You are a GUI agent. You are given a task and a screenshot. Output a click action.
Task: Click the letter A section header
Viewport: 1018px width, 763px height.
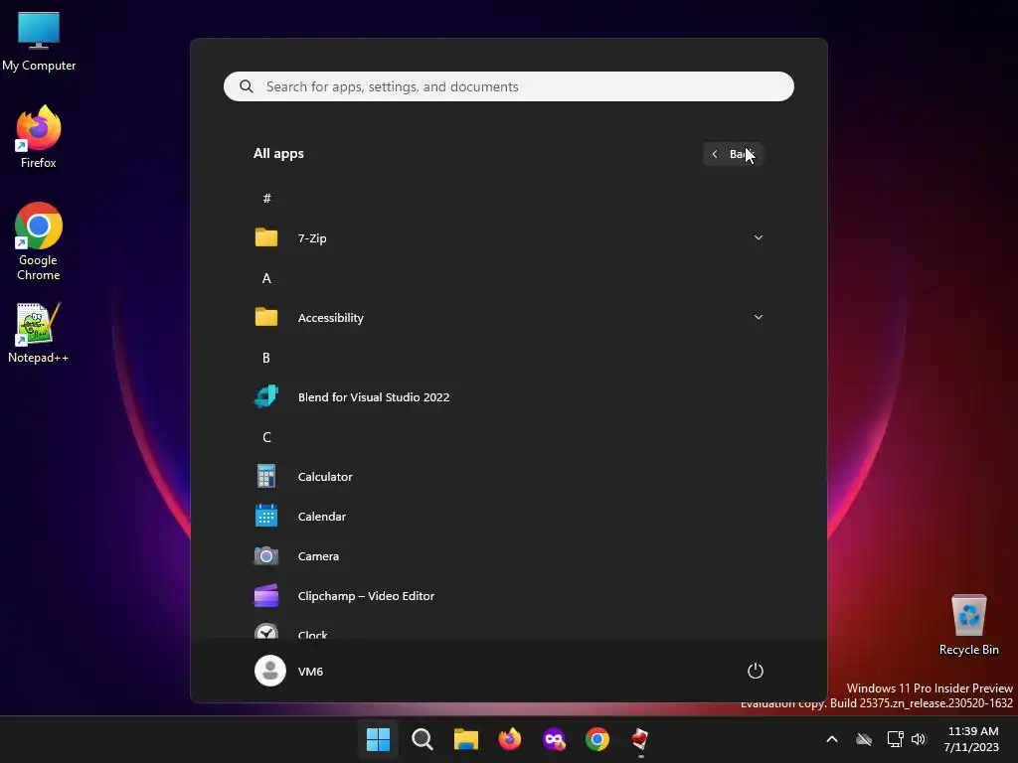click(266, 278)
